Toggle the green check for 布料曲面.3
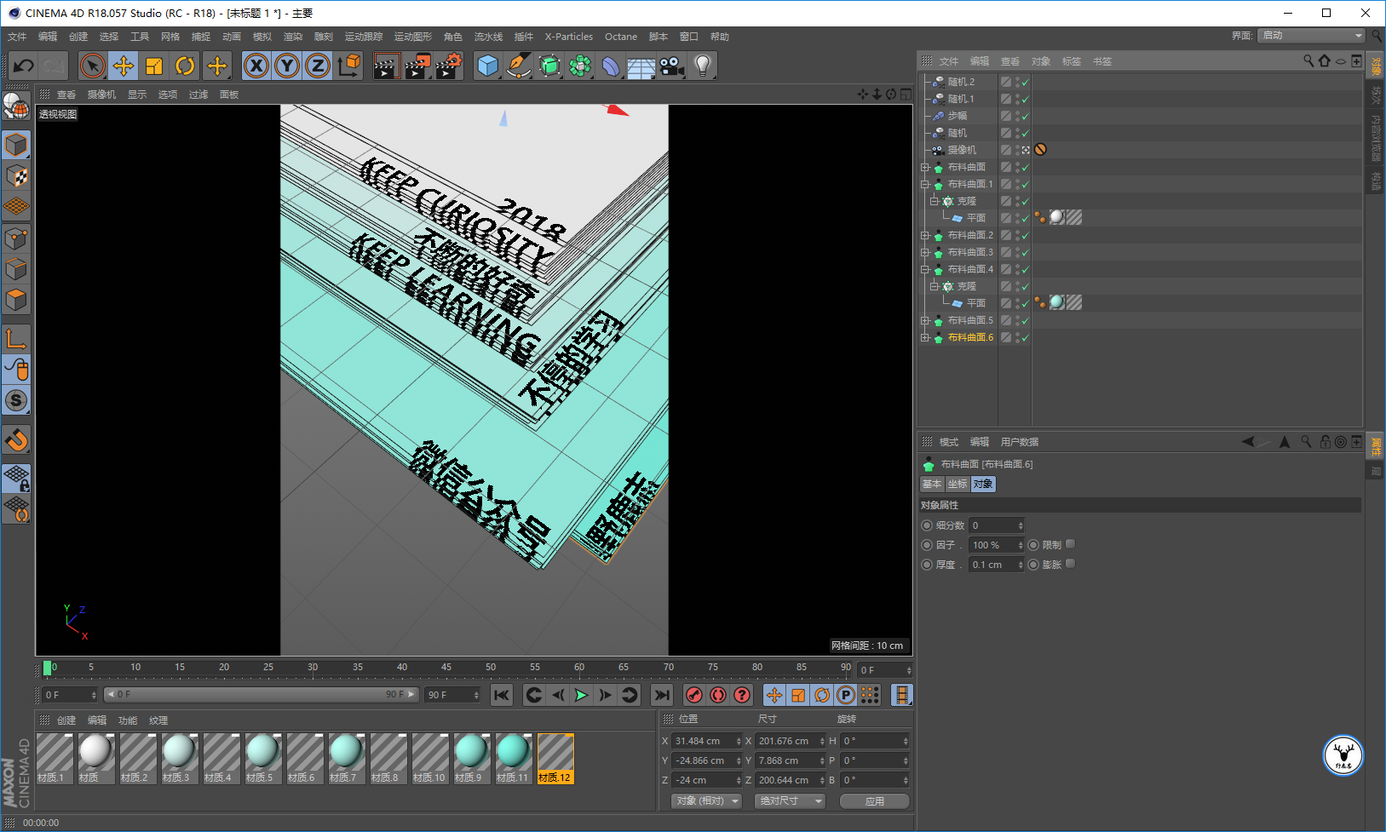This screenshot has width=1386, height=832. [x=1026, y=252]
